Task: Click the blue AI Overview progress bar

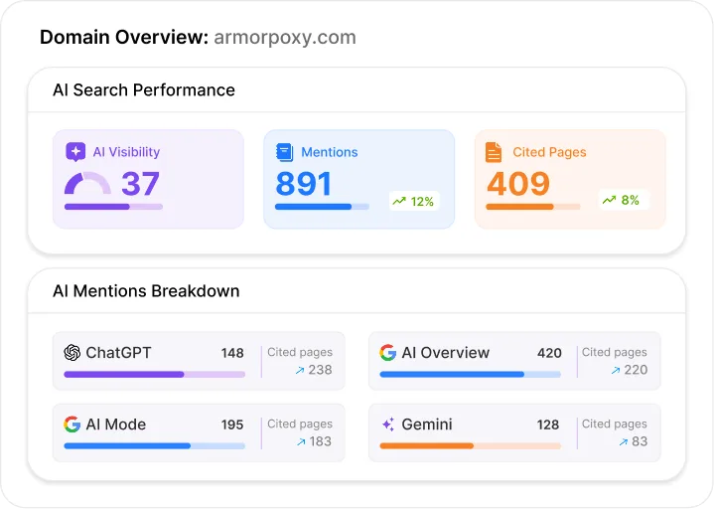Action: pos(470,375)
